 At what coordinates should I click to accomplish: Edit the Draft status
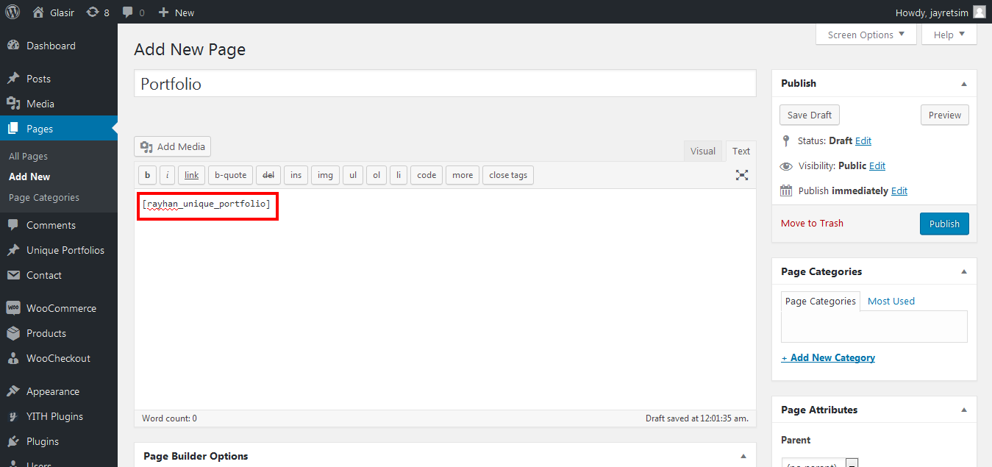click(863, 140)
